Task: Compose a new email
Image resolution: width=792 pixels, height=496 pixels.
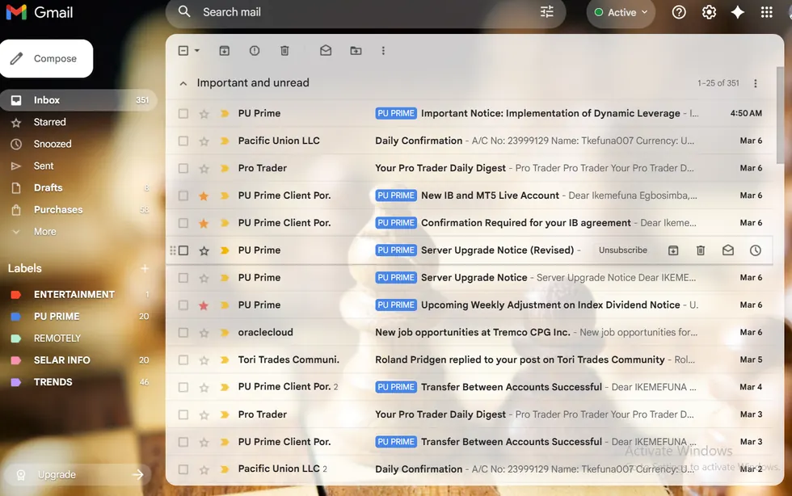Action: coord(47,59)
